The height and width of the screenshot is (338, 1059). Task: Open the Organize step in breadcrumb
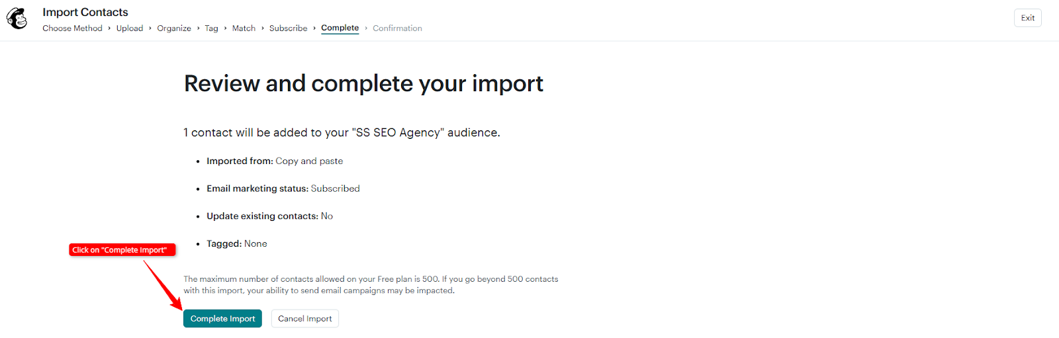click(174, 28)
